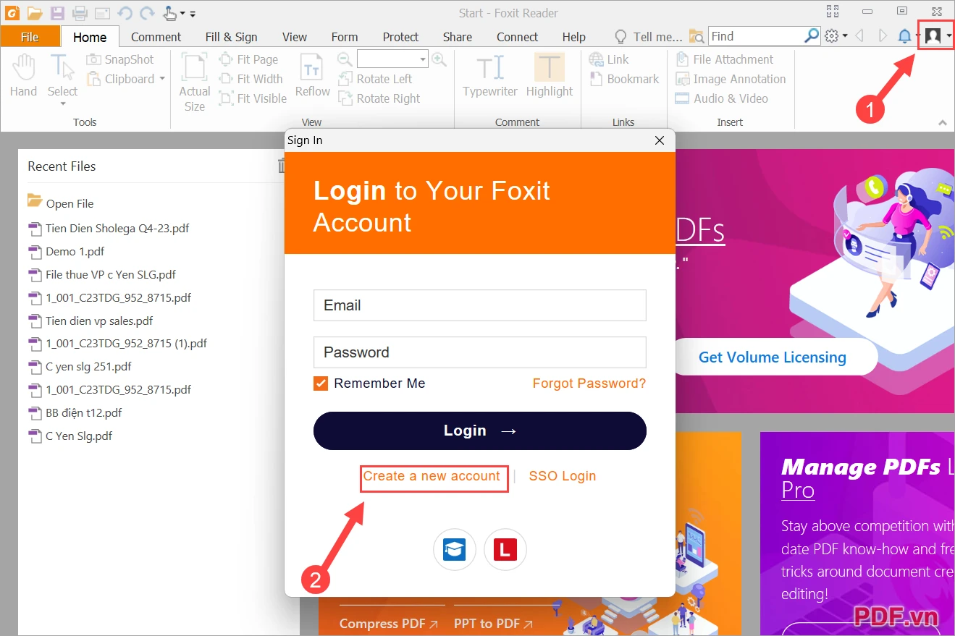Select the Hand tool
Viewport: 955px width, 636px height.
click(x=23, y=75)
